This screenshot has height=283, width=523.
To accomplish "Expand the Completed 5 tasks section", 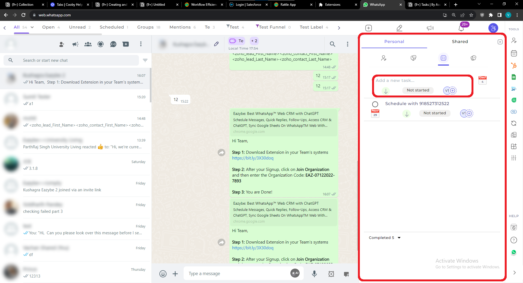I will pyautogui.click(x=385, y=238).
